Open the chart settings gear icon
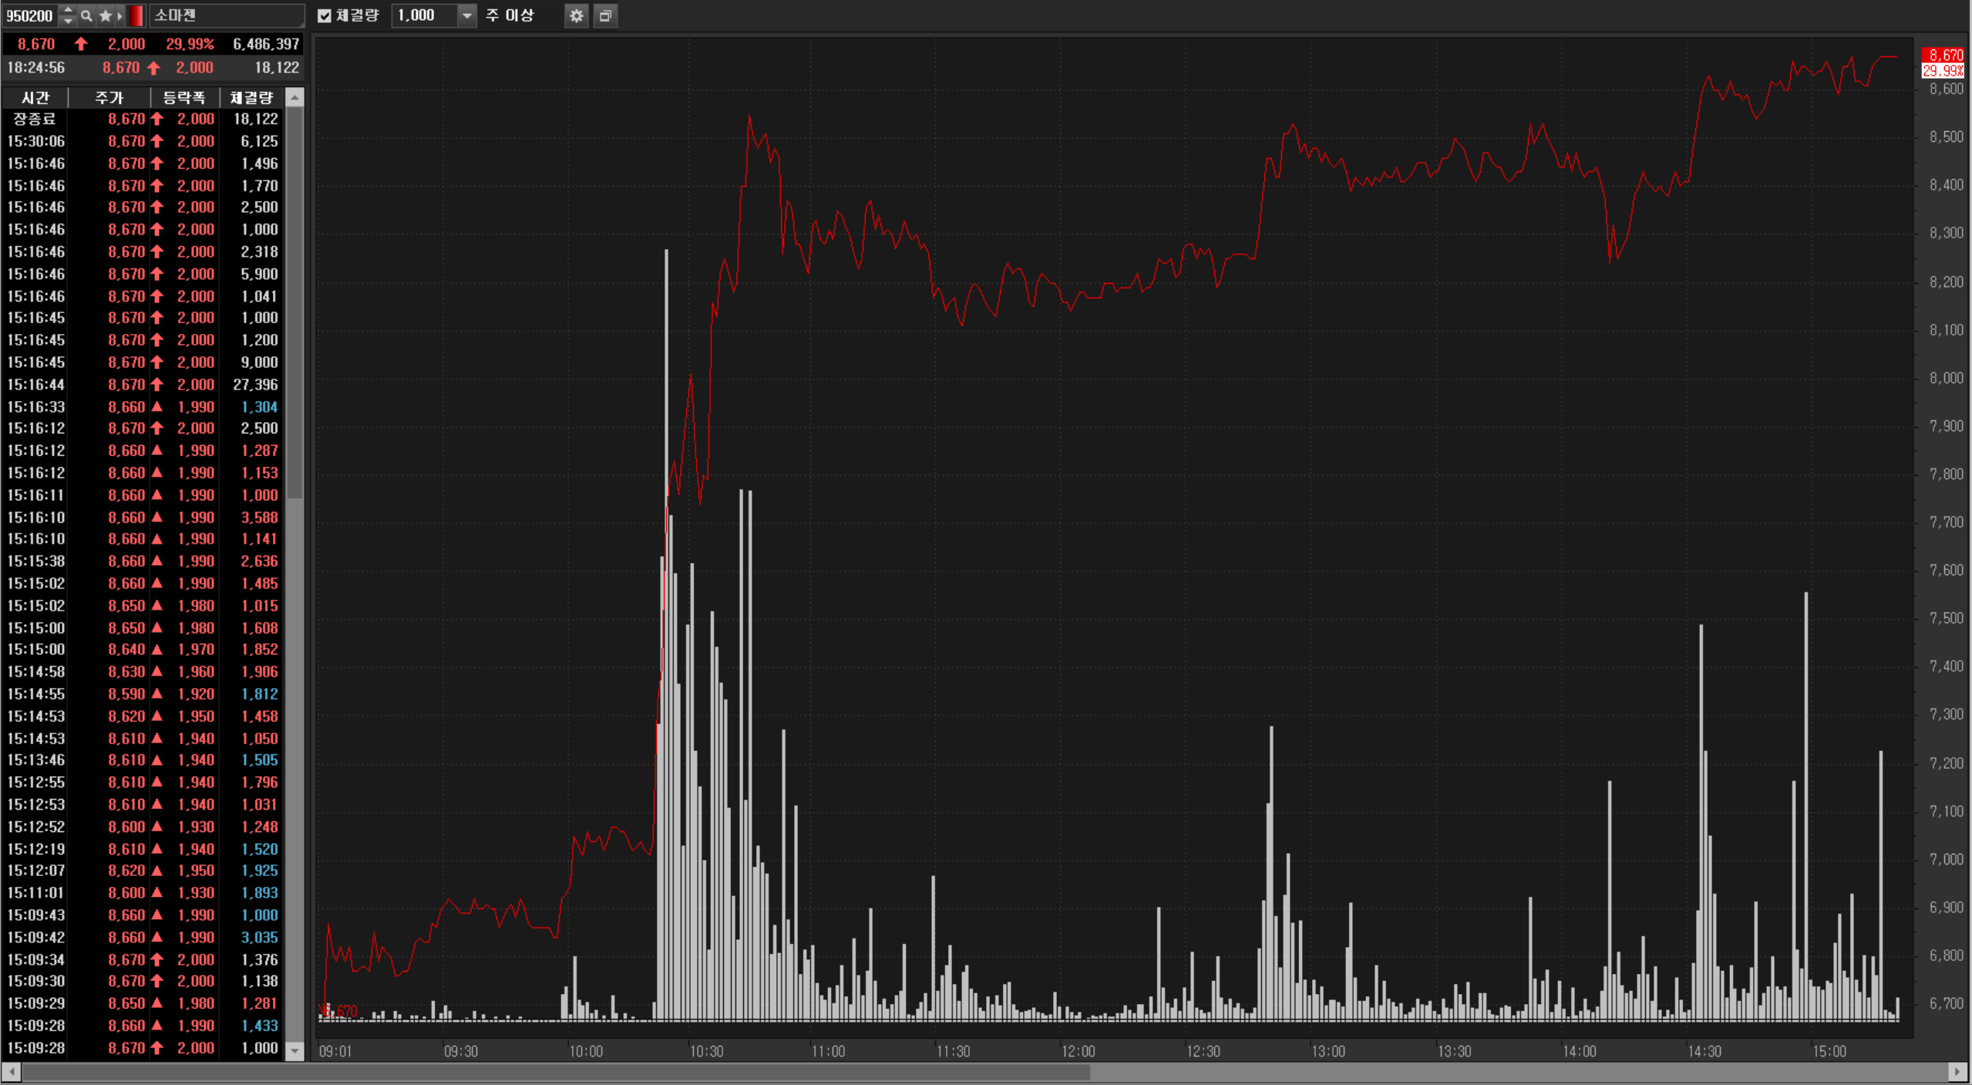Viewport: 1972px width, 1085px height. point(576,15)
